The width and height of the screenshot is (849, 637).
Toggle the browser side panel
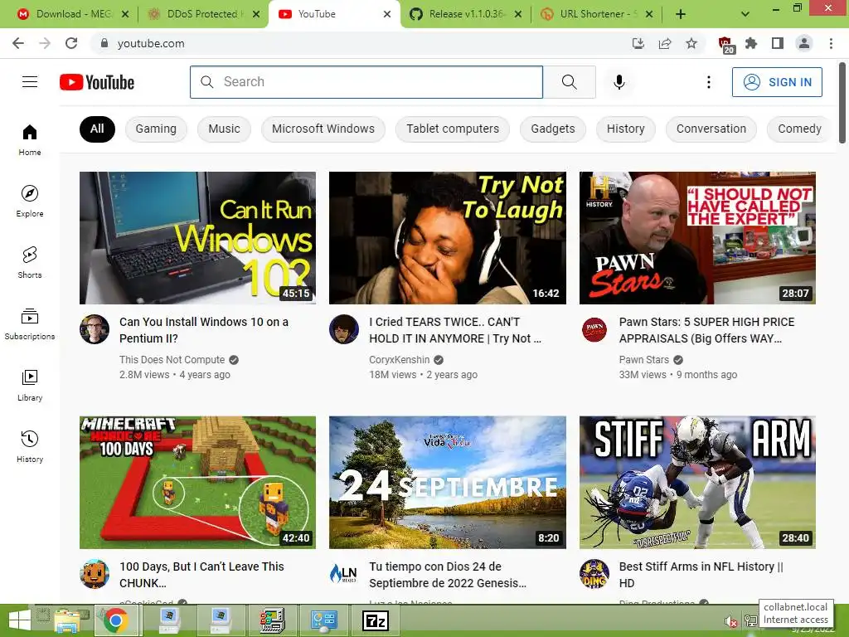[x=778, y=43]
